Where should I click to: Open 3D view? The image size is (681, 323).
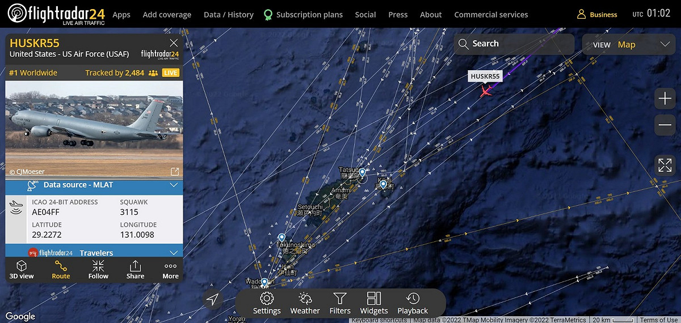pyautogui.click(x=22, y=270)
